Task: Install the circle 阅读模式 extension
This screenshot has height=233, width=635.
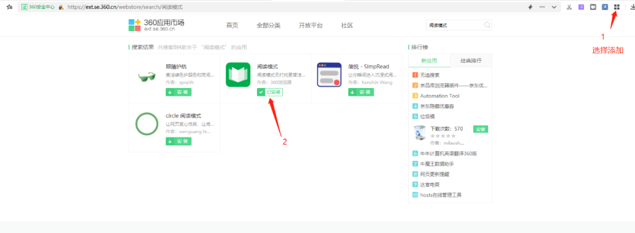Action: click(179, 141)
